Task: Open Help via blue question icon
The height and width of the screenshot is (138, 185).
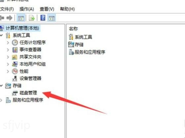Action: point(43,18)
